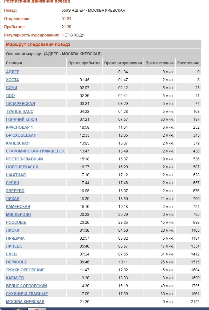Open the СТАРОМИНСКАЯ-ТИМАШЕВСК link

35,151
